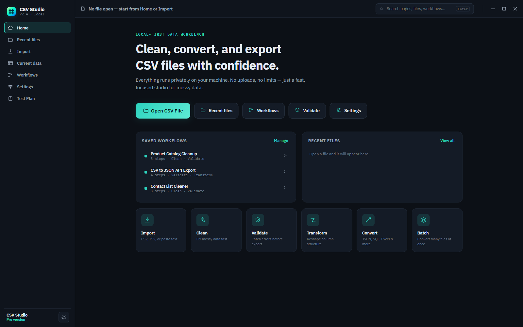Click the search magnifier icon
The height and width of the screenshot is (327, 523).
381,9
